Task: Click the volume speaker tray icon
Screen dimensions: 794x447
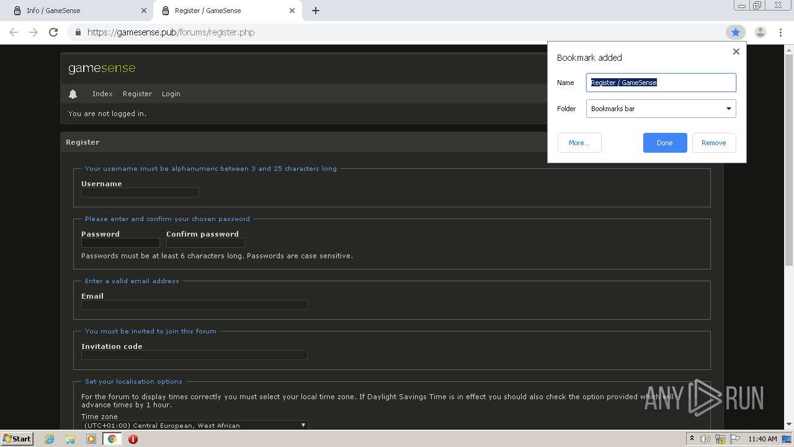Action: [x=705, y=439]
